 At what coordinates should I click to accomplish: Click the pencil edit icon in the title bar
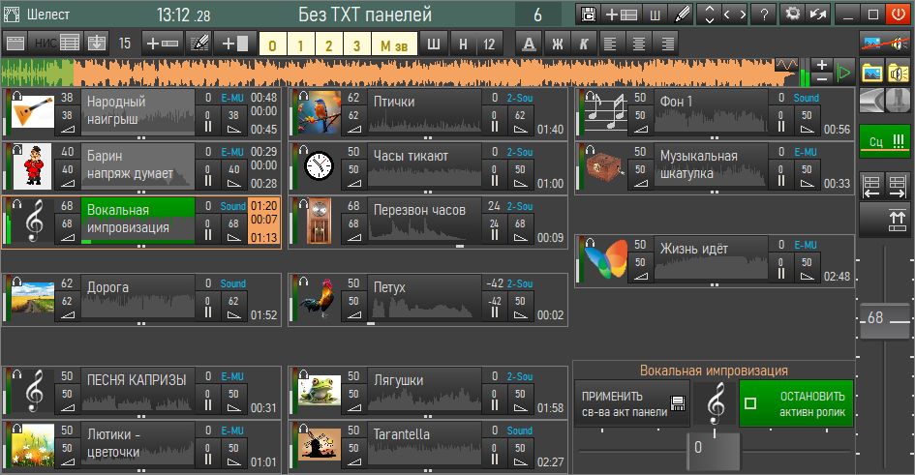681,14
